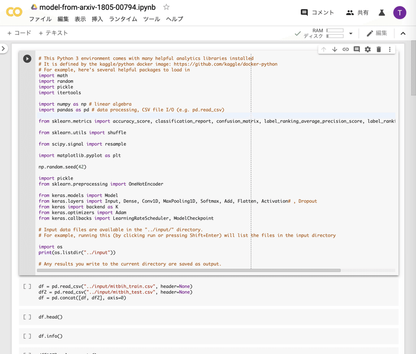Add a comment to the cell icon
The height and width of the screenshot is (354, 416).
[x=357, y=49]
